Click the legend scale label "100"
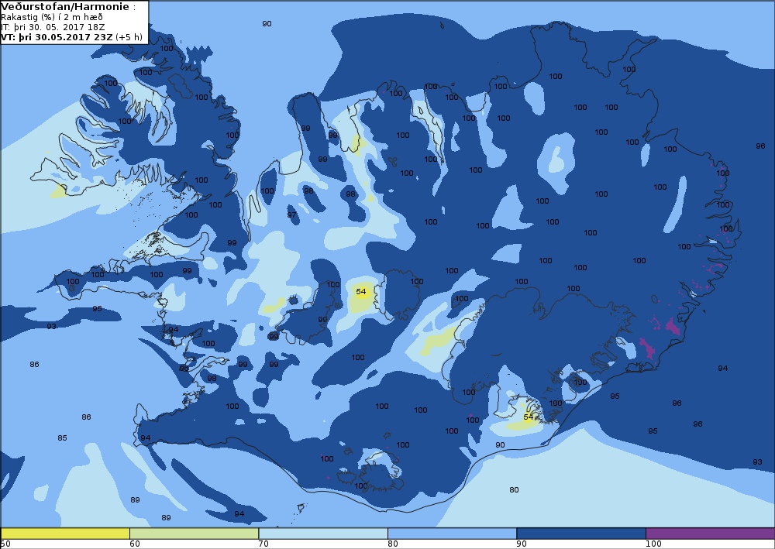Image resolution: width=775 pixels, height=549 pixels. pyautogui.click(x=653, y=544)
